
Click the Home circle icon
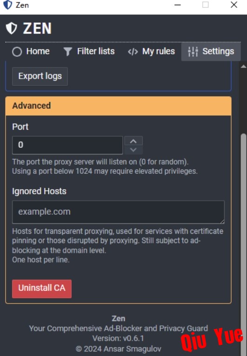[x=17, y=52]
